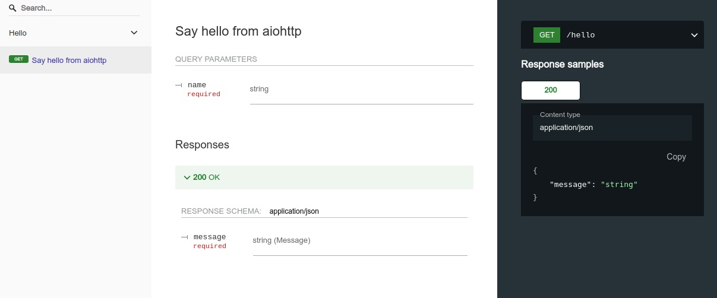
Task: Open Say hello from aiohttp operation
Action: pyautogui.click(x=69, y=61)
